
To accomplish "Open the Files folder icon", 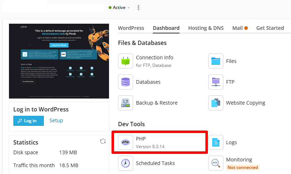I will pyautogui.click(x=216, y=61).
